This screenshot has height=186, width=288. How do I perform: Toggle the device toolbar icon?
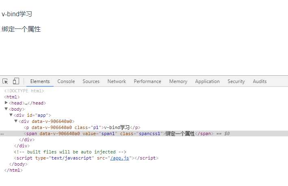(x=16, y=81)
